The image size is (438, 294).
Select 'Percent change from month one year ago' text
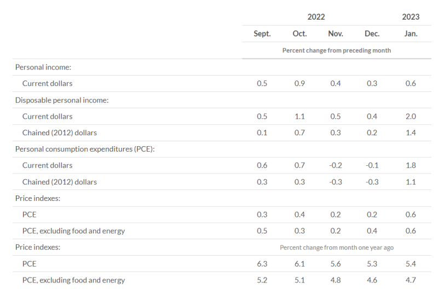click(337, 247)
